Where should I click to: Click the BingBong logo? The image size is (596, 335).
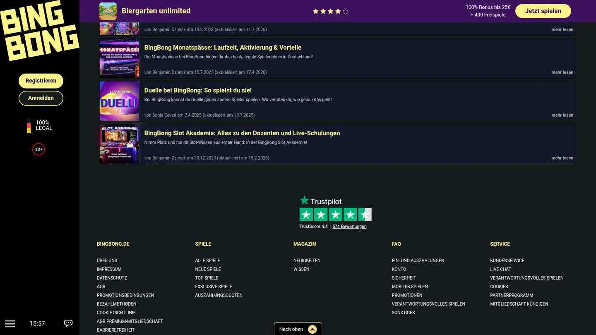click(x=40, y=30)
